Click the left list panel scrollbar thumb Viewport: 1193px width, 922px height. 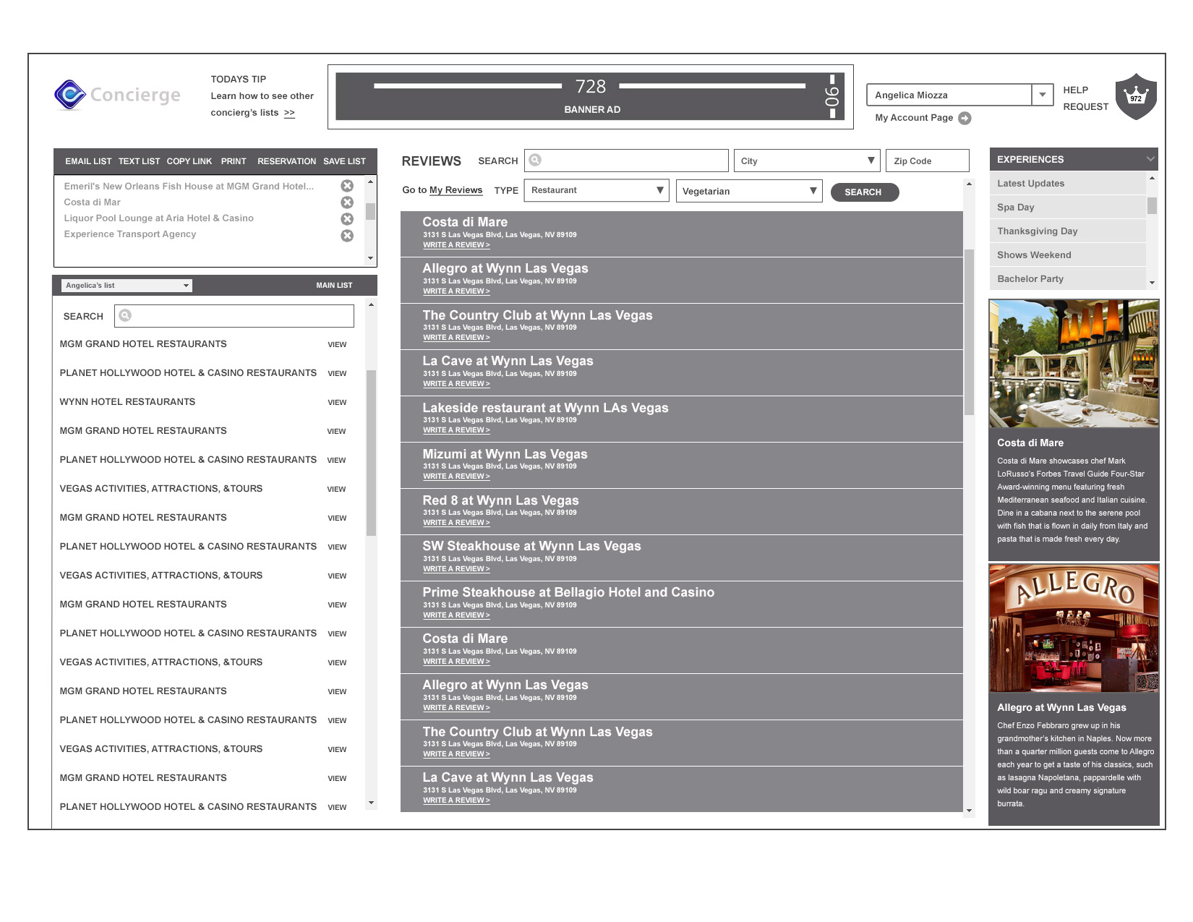coord(371,453)
